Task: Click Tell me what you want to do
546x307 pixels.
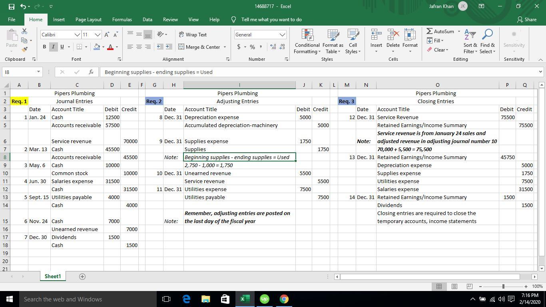Action: click(271, 20)
